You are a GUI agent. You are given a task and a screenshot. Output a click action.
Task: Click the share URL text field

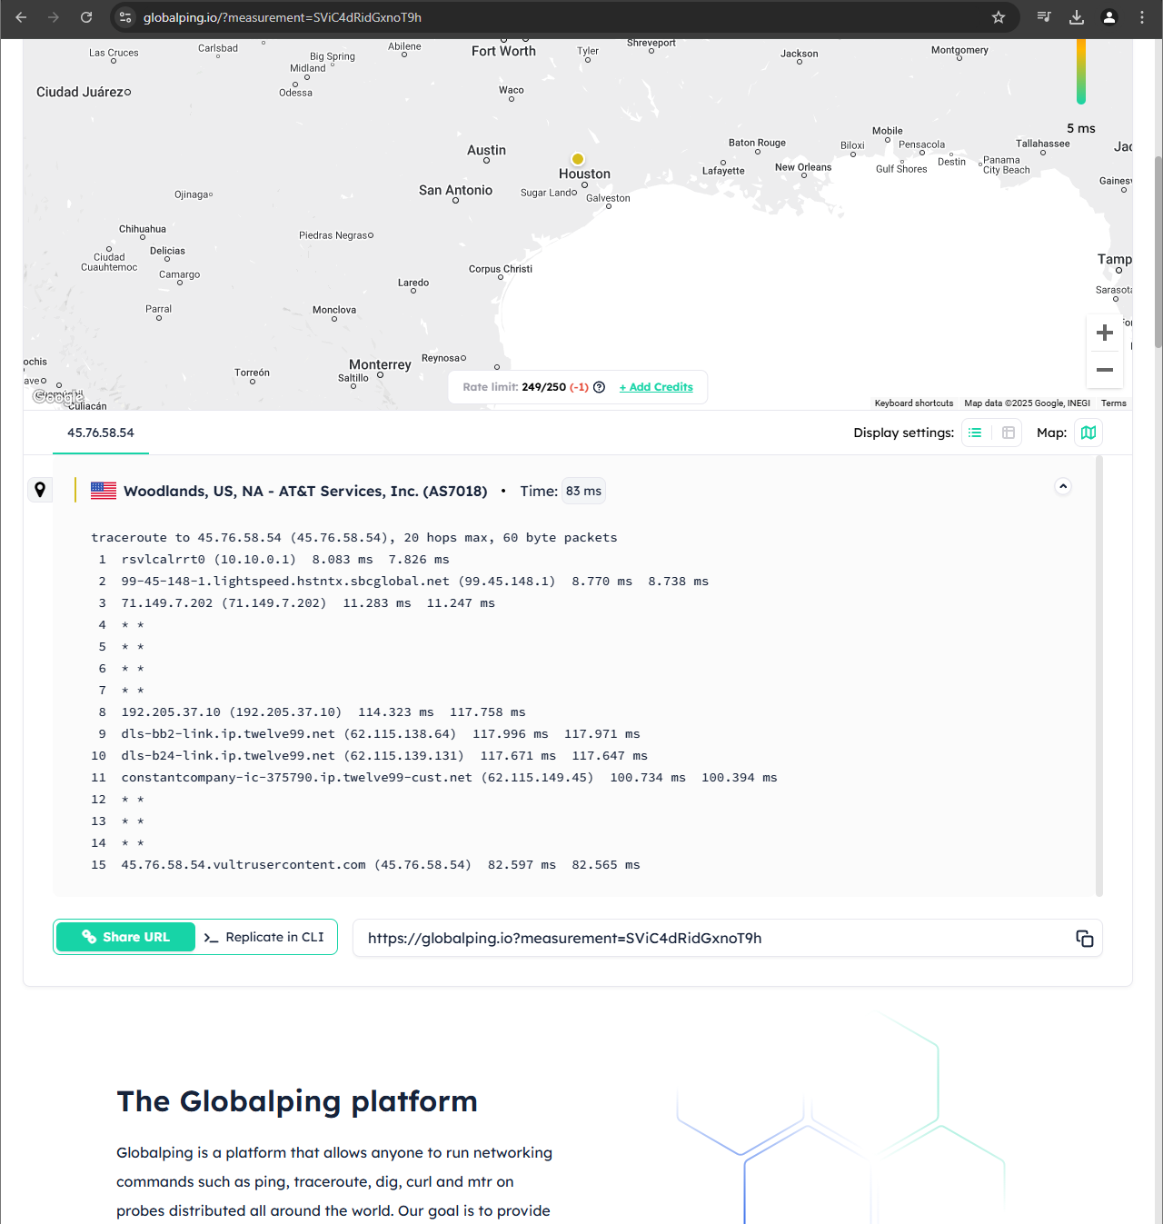pos(727,938)
